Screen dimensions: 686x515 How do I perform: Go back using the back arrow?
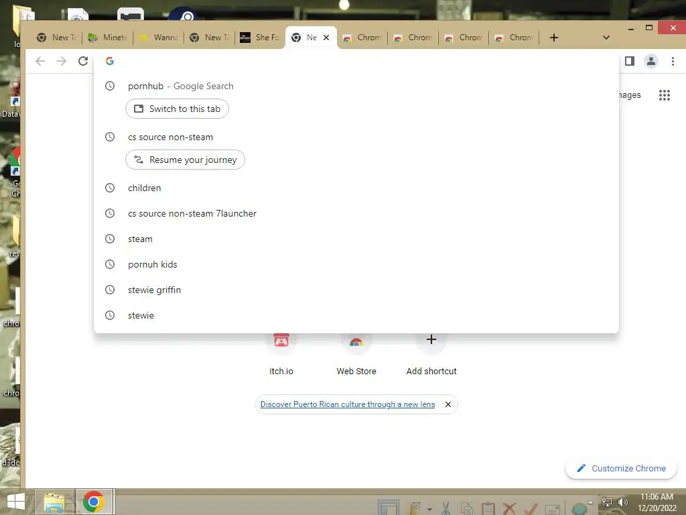click(x=40, y=61)
